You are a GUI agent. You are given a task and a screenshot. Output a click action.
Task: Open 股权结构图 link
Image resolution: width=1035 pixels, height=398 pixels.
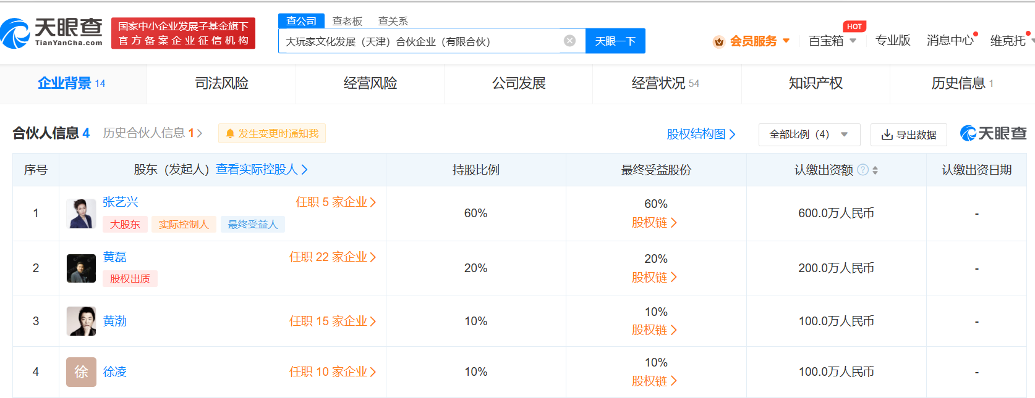[x=701, y=134]
